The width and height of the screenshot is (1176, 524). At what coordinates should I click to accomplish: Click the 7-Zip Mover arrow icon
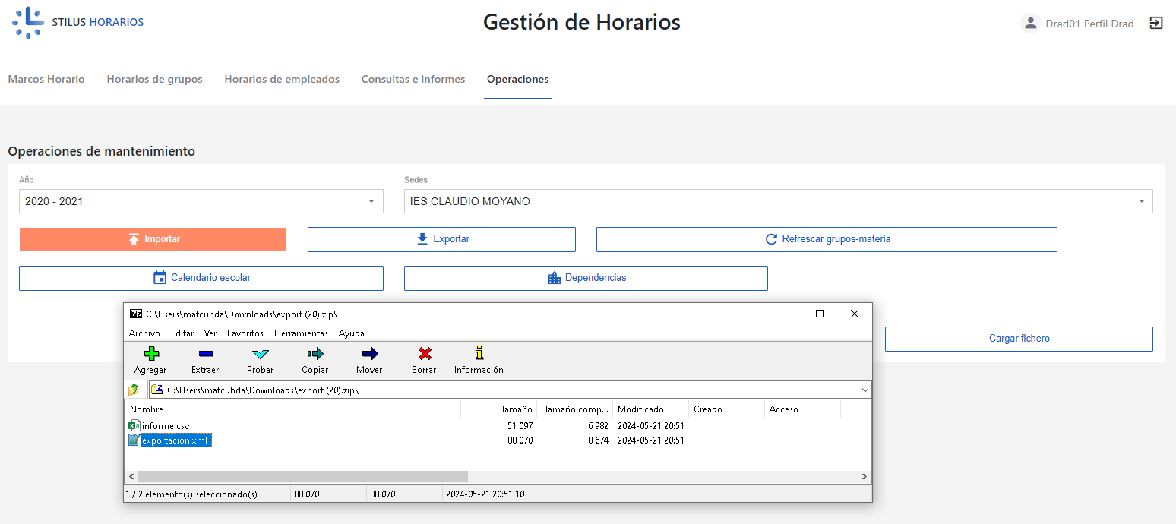370,353
